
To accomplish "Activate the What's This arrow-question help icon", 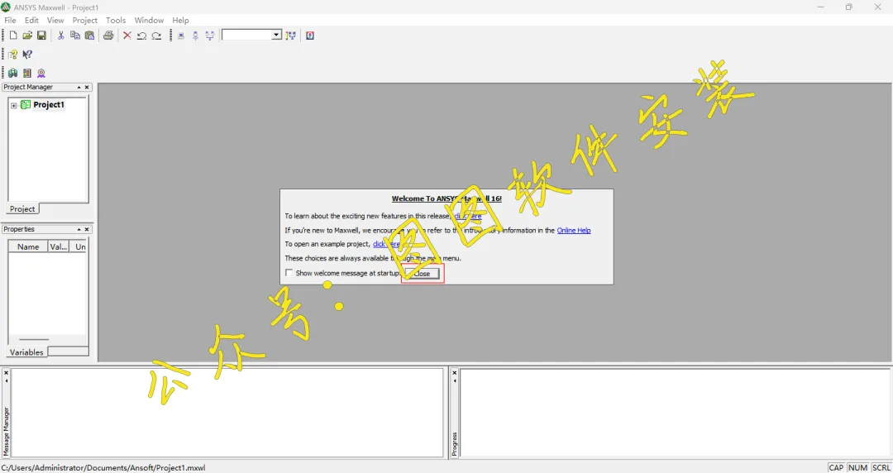I will click(27, 54).
